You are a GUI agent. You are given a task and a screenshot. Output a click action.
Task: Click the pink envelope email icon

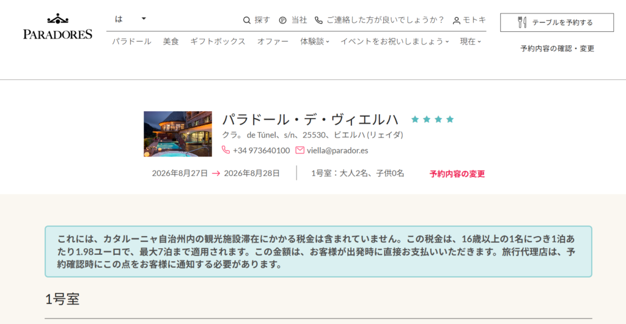click(300, 150)
